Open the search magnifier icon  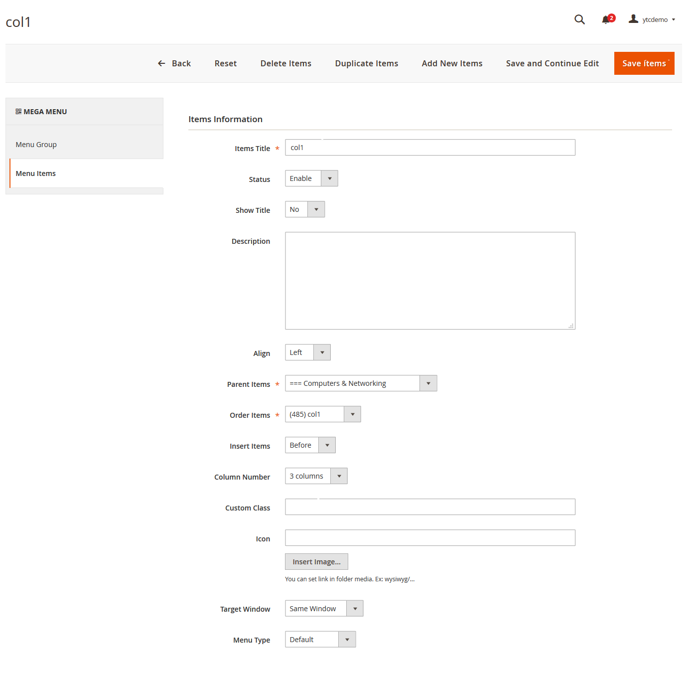[x=579, y=19]
